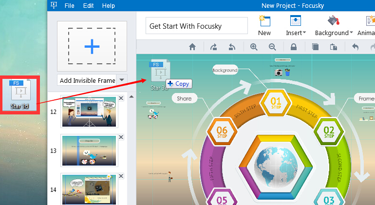The width and height of the screenshot is (375, 205).
Task: Click the 02 STEP hexagon on canvas
Action: pos(329,132)
